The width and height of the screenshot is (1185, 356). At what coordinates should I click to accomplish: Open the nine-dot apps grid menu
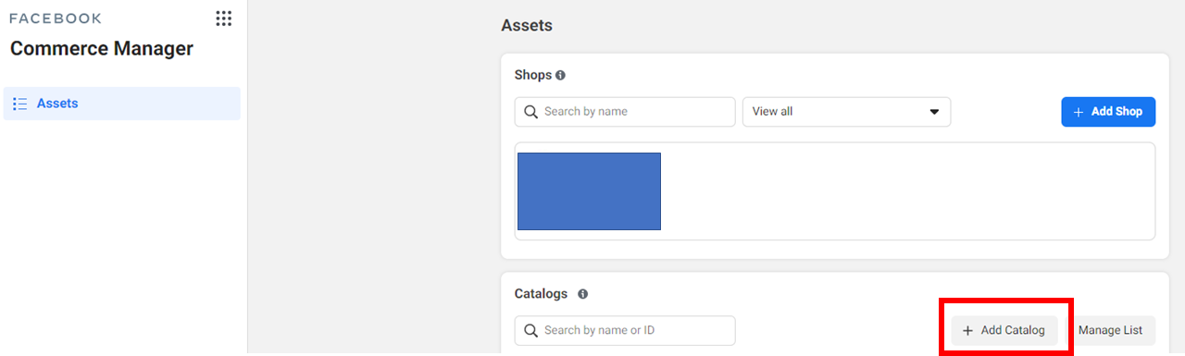click(x=223, y=18)
